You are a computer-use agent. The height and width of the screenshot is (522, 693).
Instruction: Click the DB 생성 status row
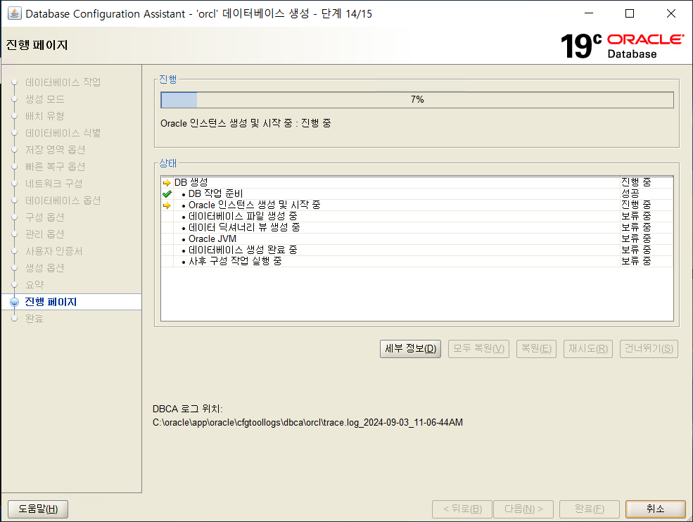(x=417, y=182)
